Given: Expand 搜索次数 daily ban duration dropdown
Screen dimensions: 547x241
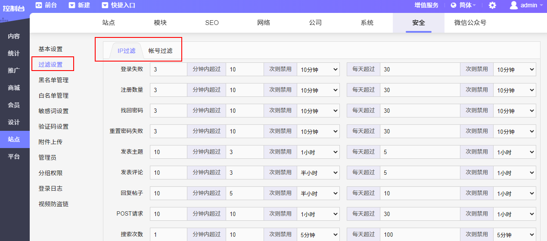Looking at the screenshot, I should click(514, 235).
